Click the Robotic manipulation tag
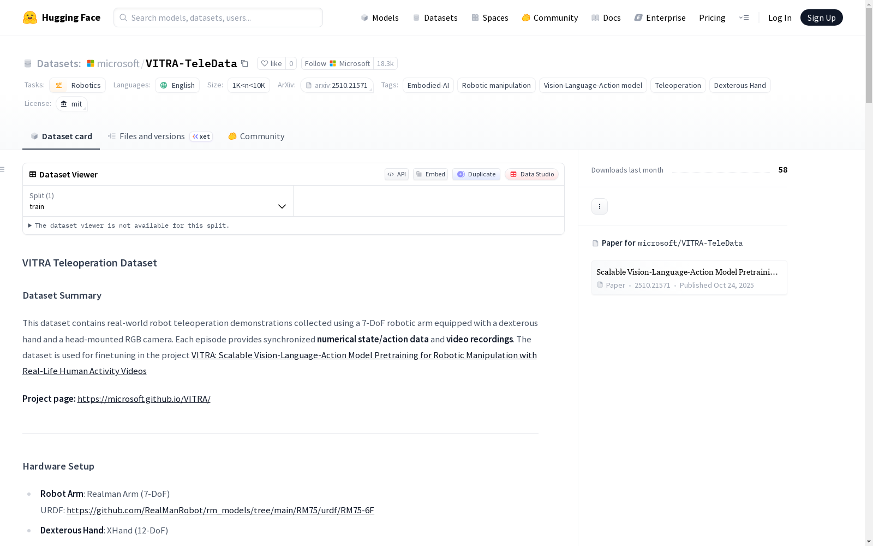The width and height of the screenshot is (873, 546). tap(497, 85)
